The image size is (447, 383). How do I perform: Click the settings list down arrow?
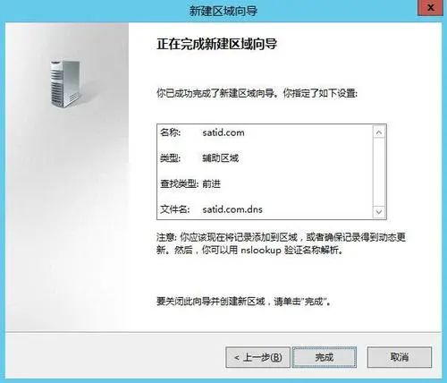tap(379, 212)
